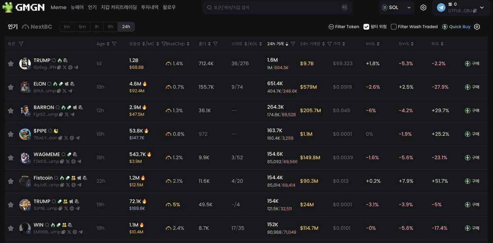Switch to the NextBC tab
Image resolution: width=493 pixels, height=243 pixels.
pyautogui.click(x=37, y=26)
